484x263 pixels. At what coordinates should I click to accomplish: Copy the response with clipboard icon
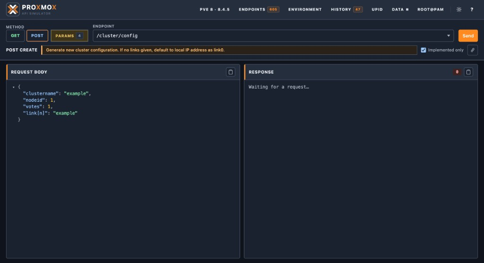click(x=468, y=72)
